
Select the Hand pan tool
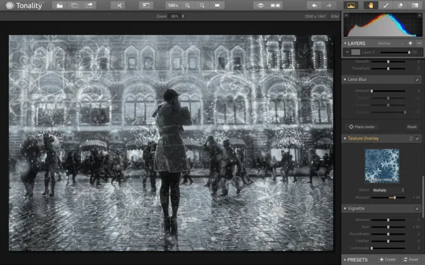(371, 5)
